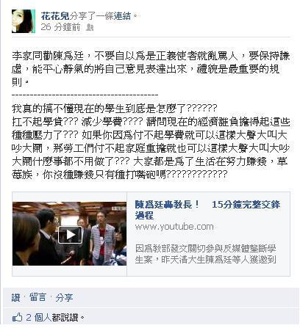Click the video description text 因為教部發文

point(206,254)
